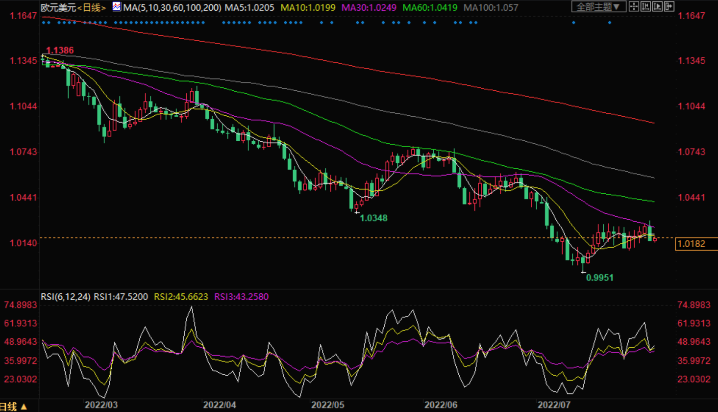Click the MA5:1.0205 value
Image resolution: width=718 pixels, height=412 pixels.
[249, 8]
